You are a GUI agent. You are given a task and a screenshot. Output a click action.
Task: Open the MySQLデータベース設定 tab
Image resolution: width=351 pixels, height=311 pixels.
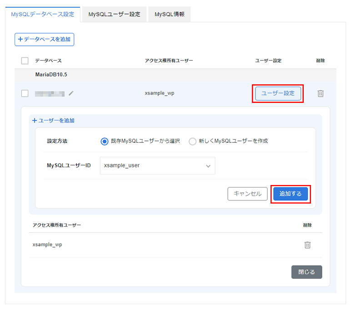43,15
